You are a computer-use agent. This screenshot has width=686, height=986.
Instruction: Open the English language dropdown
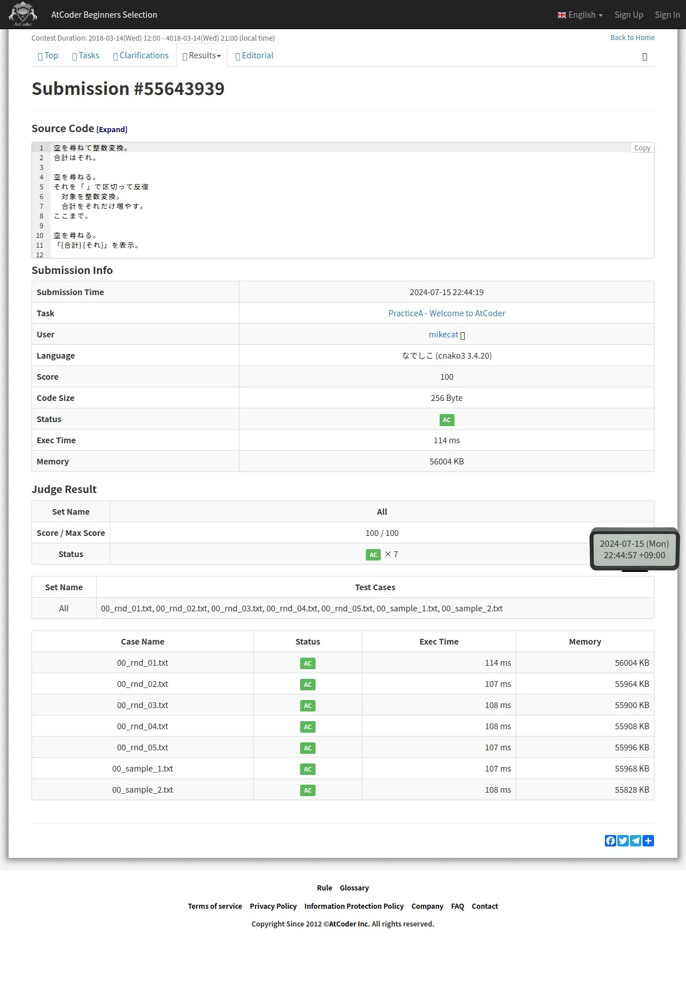(x=580, y=15)
